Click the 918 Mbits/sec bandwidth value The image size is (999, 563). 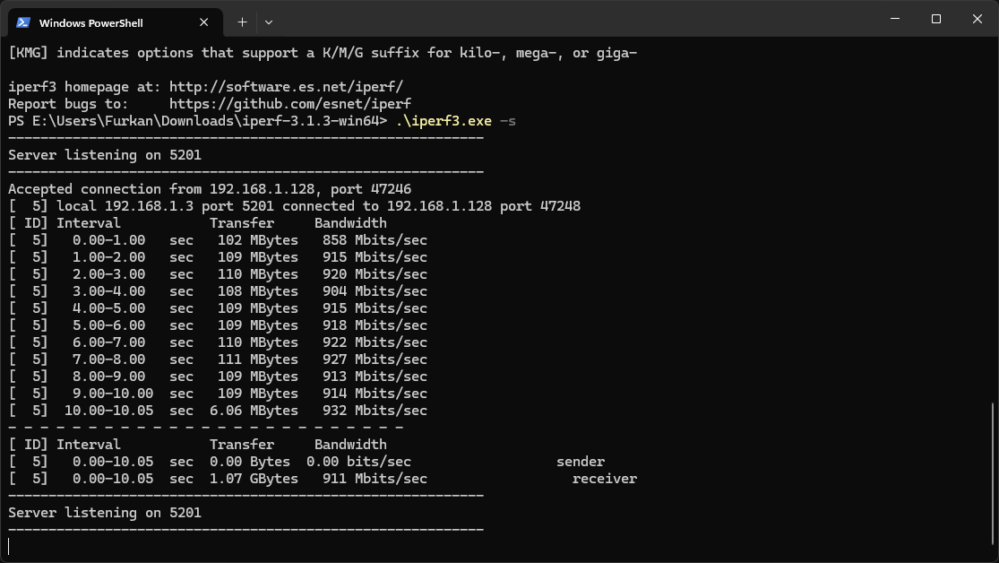point(375,325)
